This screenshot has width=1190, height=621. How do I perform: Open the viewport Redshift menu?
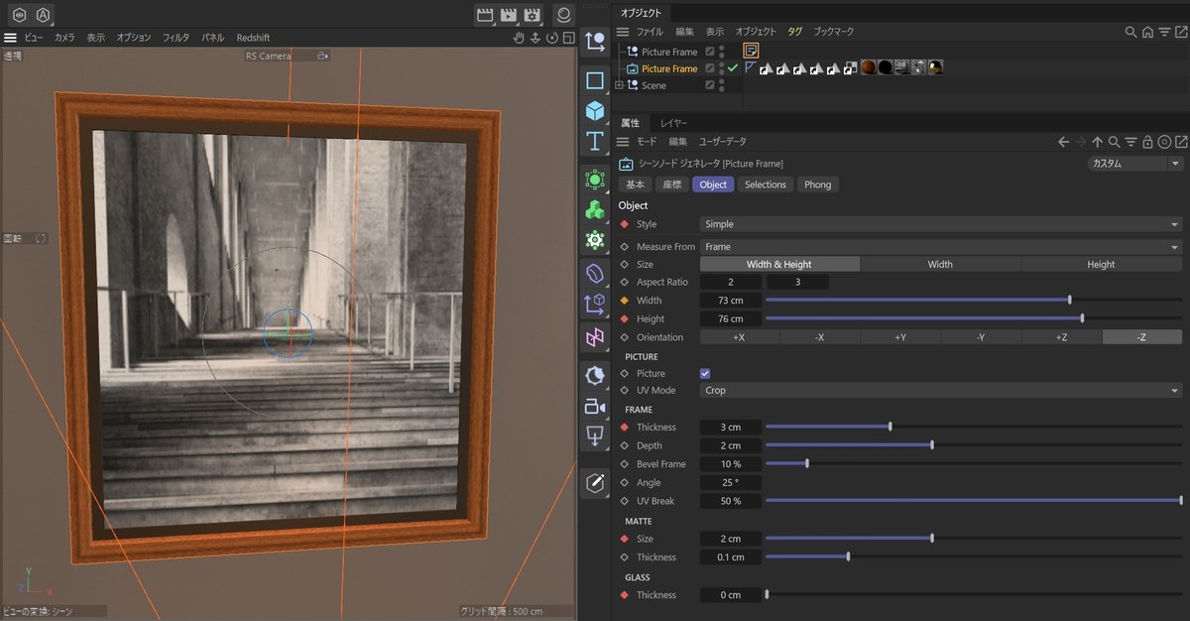(253, 38)
